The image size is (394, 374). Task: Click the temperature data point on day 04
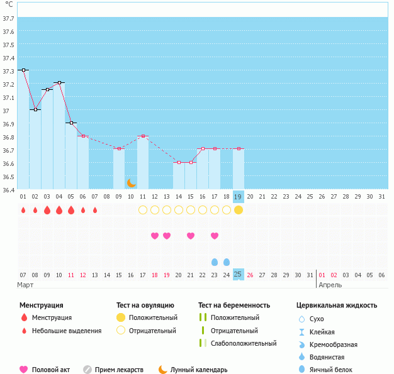[59, 82]
